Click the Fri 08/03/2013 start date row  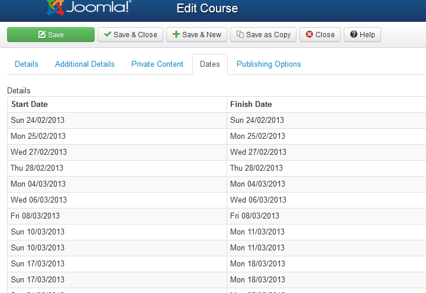tap(35, 216)
